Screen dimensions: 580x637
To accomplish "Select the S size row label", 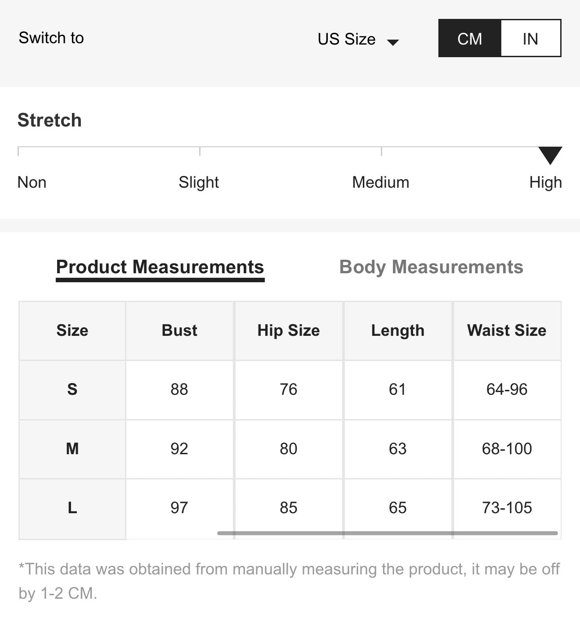I will 72,389.
